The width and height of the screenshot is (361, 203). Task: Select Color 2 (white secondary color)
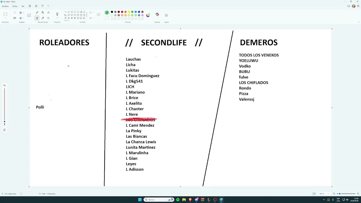click(107, 18)
